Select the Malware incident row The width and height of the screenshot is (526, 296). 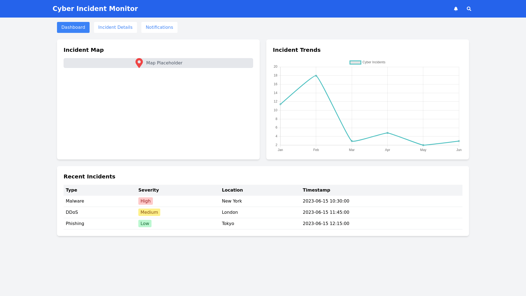click(x=75, y=201)
